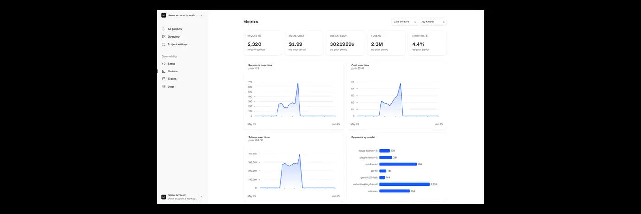Click the Overview grid icon in sidebar
Viewport: 641px width, 214px height.
163,37
